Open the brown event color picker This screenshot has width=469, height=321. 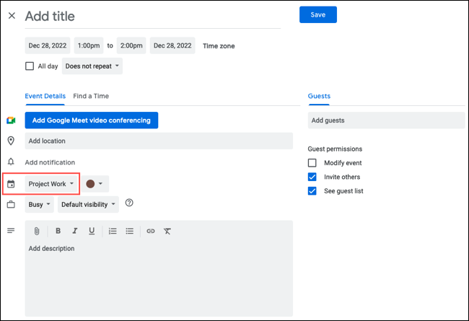coord(95,184)
